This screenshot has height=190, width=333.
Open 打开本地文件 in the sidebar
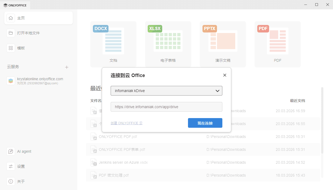[38, 33]
